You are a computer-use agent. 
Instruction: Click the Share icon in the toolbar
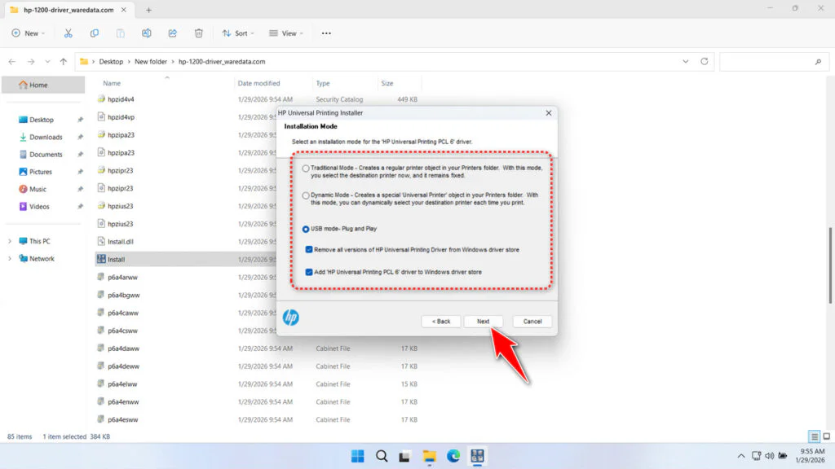click(x=172, y=33)
